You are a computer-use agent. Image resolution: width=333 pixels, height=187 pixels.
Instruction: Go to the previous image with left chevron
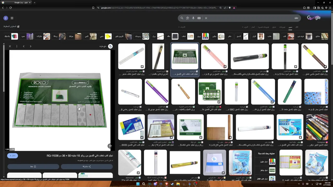[24, 46]
